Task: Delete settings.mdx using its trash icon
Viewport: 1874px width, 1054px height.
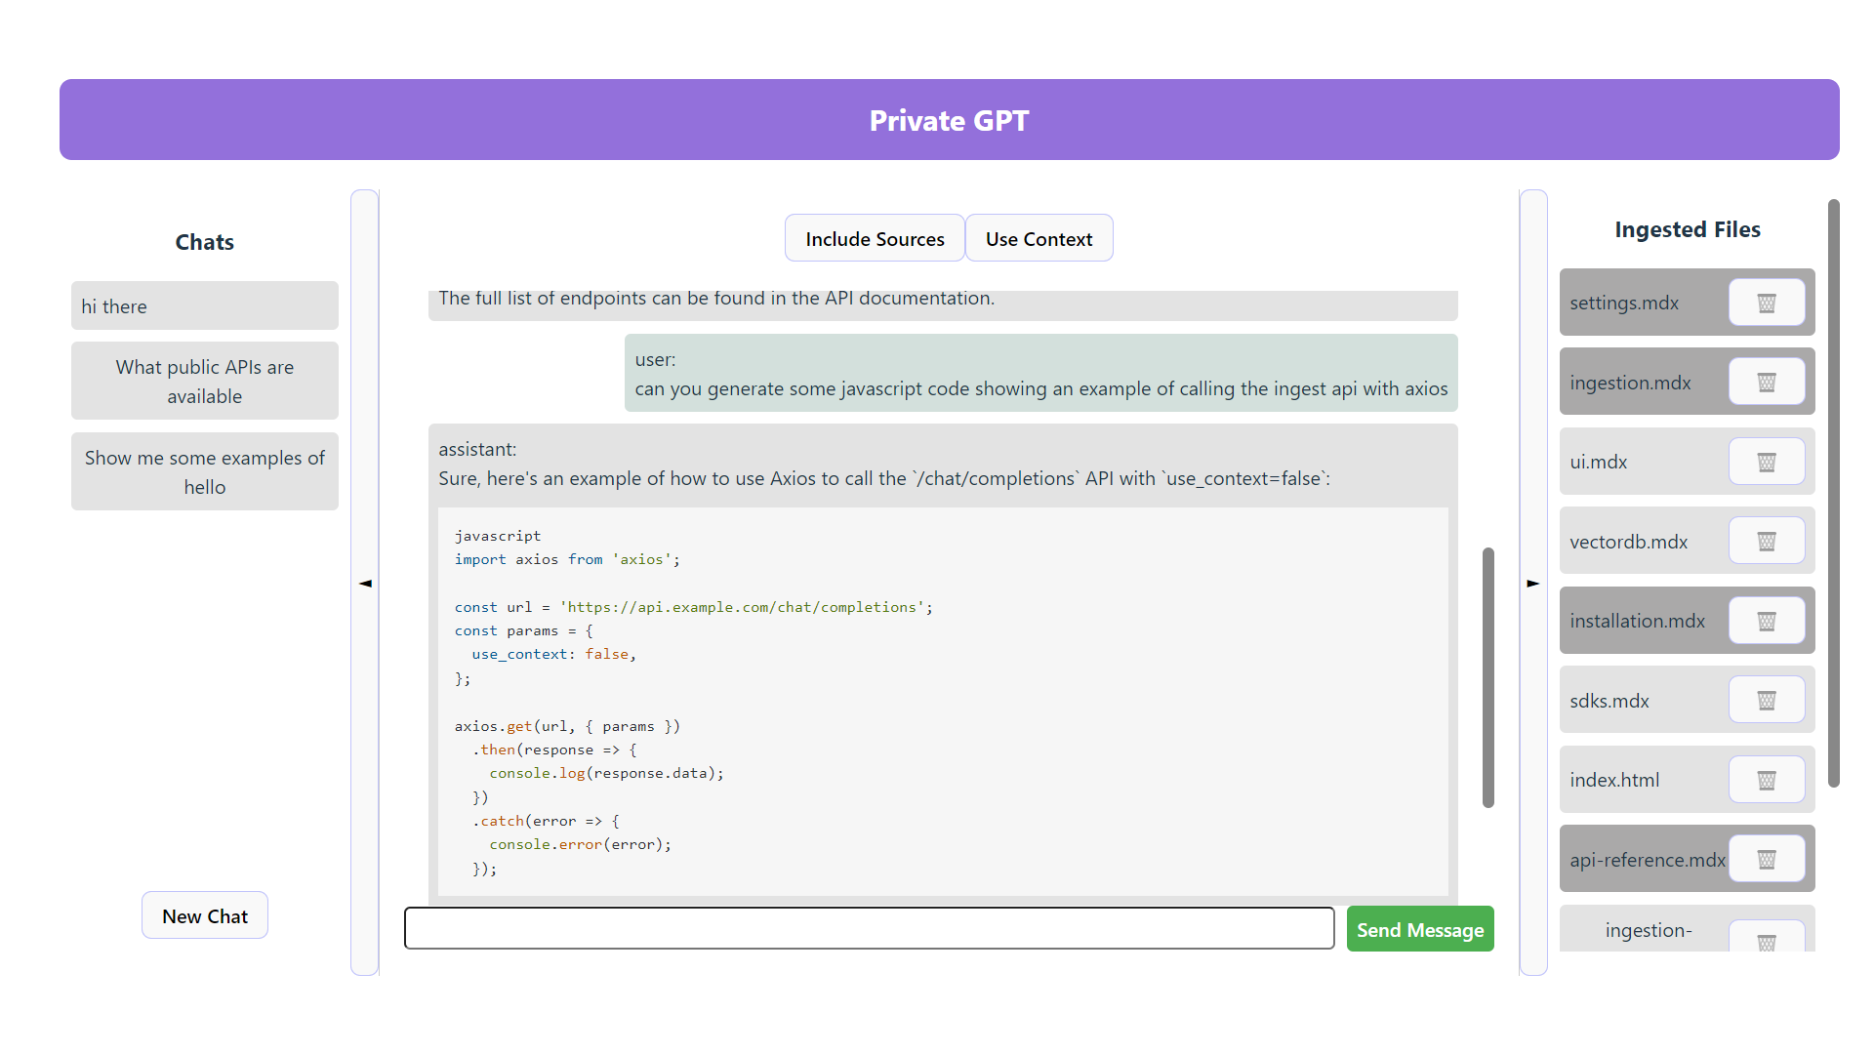Action: [x=1766, y=303]
